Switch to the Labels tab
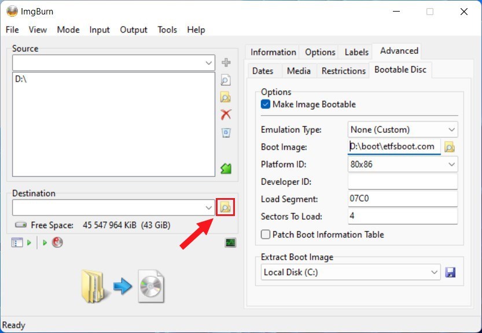This screenshot has width=482, height=333. click(356, 52)
